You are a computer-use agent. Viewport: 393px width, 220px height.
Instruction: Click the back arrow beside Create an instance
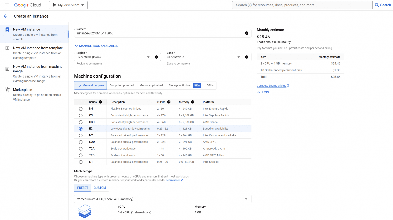click(x=6, y=16)
